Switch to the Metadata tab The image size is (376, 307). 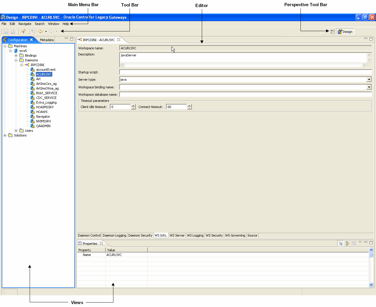tap(47, 40)
